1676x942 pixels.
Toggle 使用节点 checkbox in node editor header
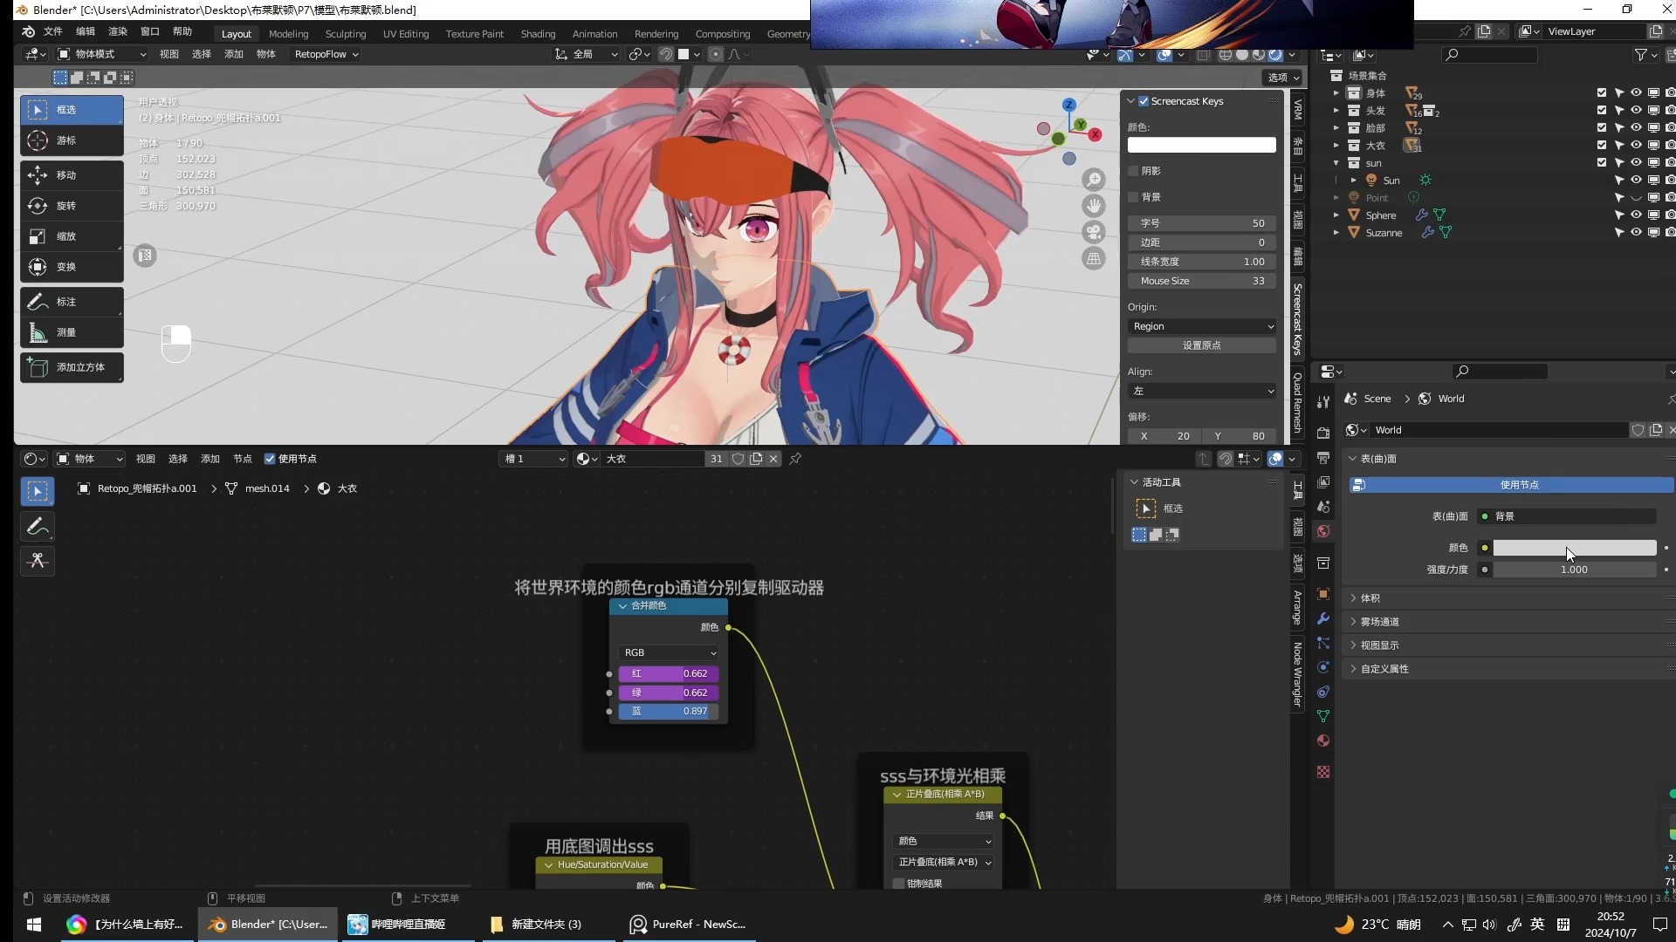(270, 459)
